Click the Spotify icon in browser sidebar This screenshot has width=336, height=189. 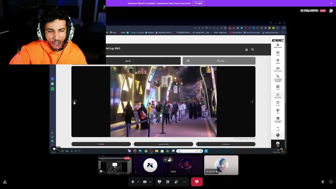pyautogui.click(x=52, y=89)
